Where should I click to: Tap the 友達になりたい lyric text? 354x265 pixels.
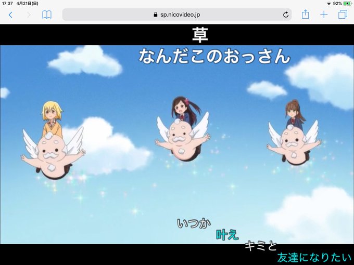[x=314, y=257]
